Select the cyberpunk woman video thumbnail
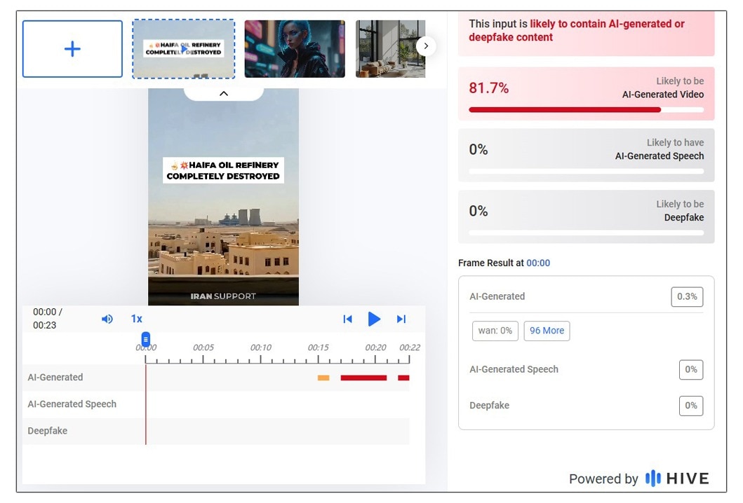The image size is (743, 503). coord(294,48)
